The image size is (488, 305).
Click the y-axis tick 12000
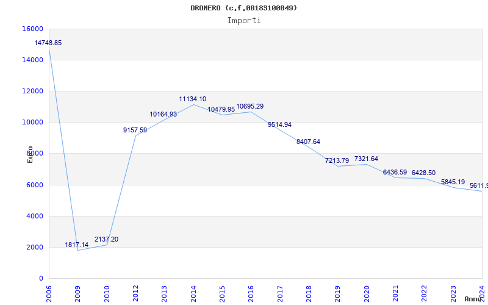coord(33,91)
